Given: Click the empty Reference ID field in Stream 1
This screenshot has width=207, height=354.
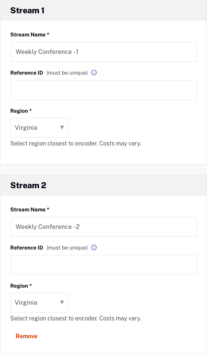Looking at the screenshot, I should [104, 90].
